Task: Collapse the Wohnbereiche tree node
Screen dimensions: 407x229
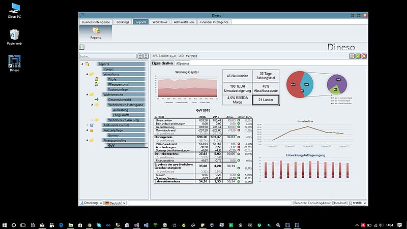Action: [x=87, y=94]
